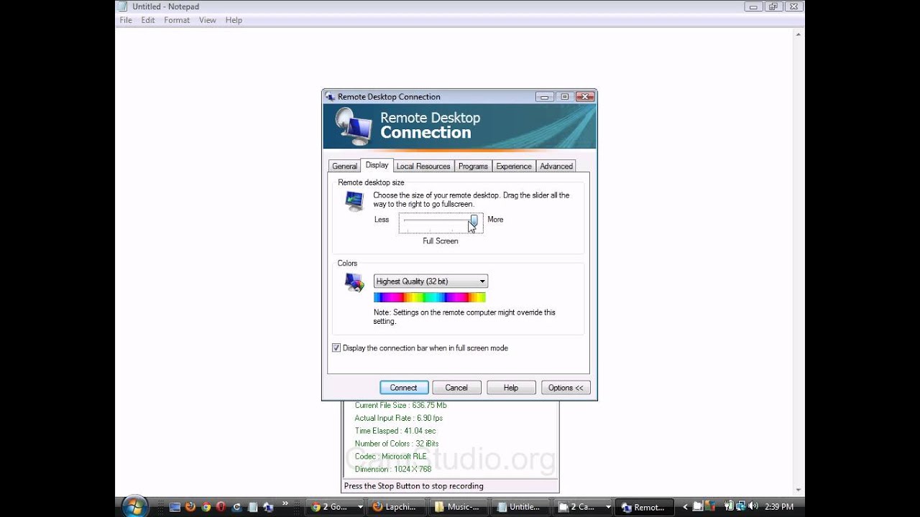Click Notepad vertical scrollbar down arrow
Image resolution: width=920 pixels, height=517 pixels.
(799, 490)
